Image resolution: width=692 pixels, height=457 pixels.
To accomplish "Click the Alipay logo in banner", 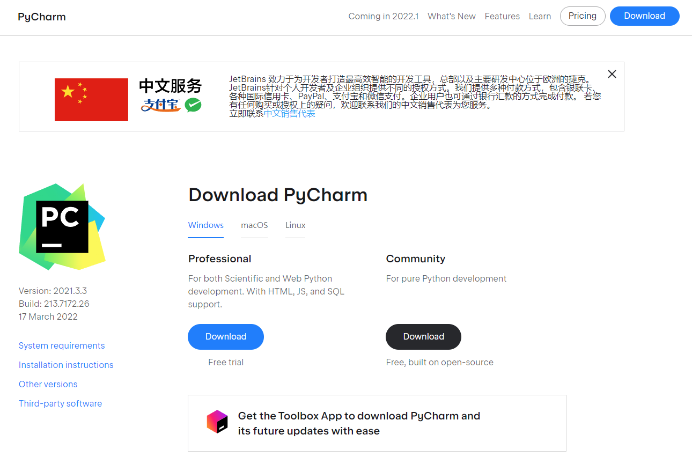I will [160, 105].
